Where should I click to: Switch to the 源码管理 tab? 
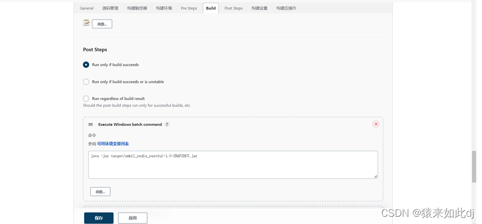(110, 8)
